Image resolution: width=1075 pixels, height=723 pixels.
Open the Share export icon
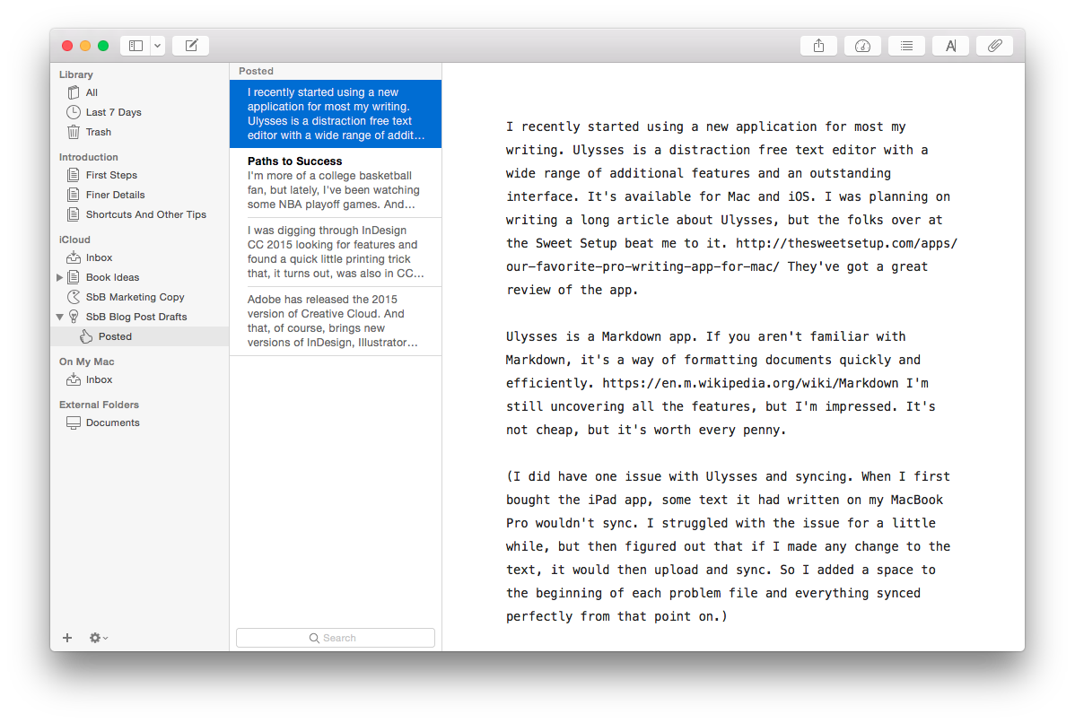tap(818, 46)
